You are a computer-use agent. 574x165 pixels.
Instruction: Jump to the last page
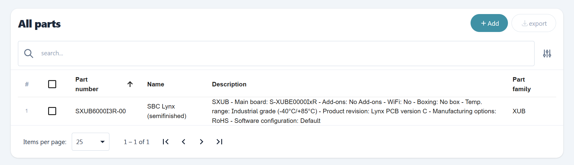tap(219, 142)
